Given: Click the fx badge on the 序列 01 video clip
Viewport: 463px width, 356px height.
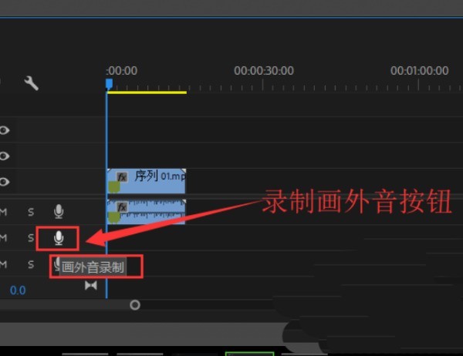Looking at the screenshot, I should [x=121, y=176].
